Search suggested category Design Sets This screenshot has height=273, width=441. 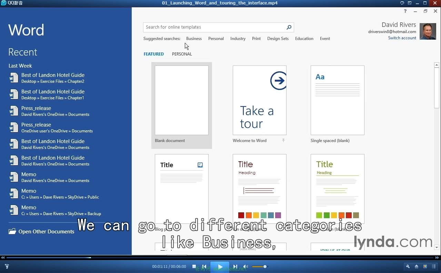coord(278,39)
